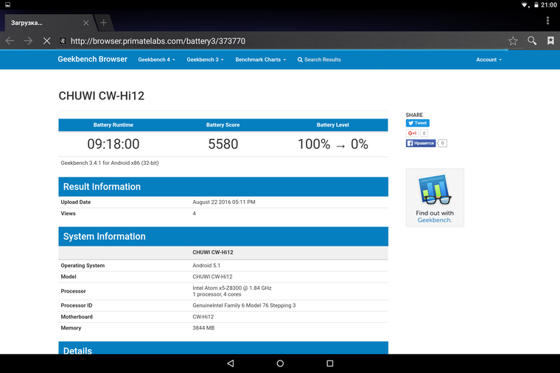This screenshot has width=560, height=373.
Task: Click the Details section header
Action: (223, 348)
